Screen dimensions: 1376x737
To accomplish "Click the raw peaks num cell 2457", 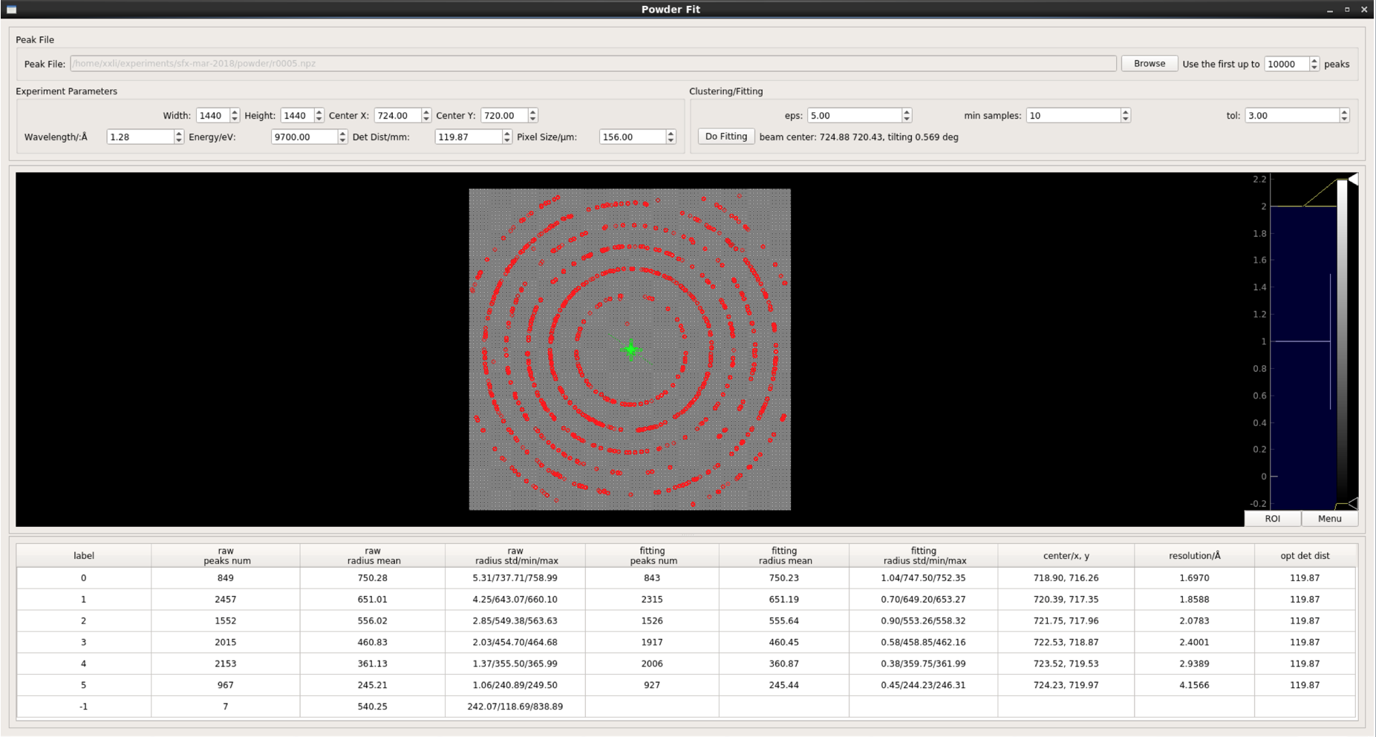I will tap(226, 600).
